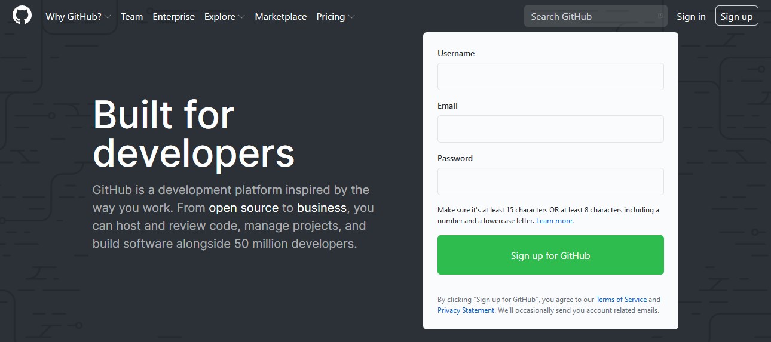Focus the Email input field
The image size is (771, 342).
pyautogui.click(x=550, y=129)
